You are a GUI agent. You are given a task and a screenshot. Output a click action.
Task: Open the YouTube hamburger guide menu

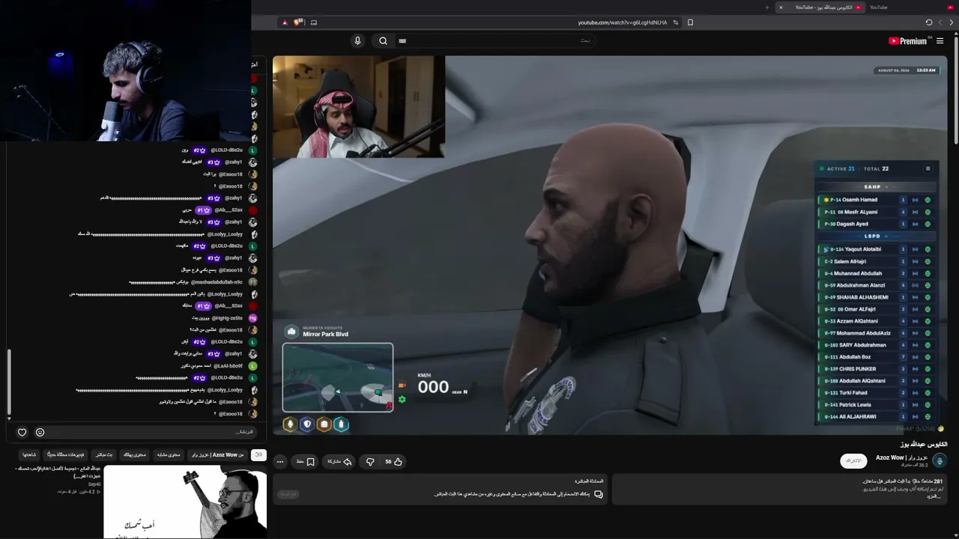tap(940, 41)
